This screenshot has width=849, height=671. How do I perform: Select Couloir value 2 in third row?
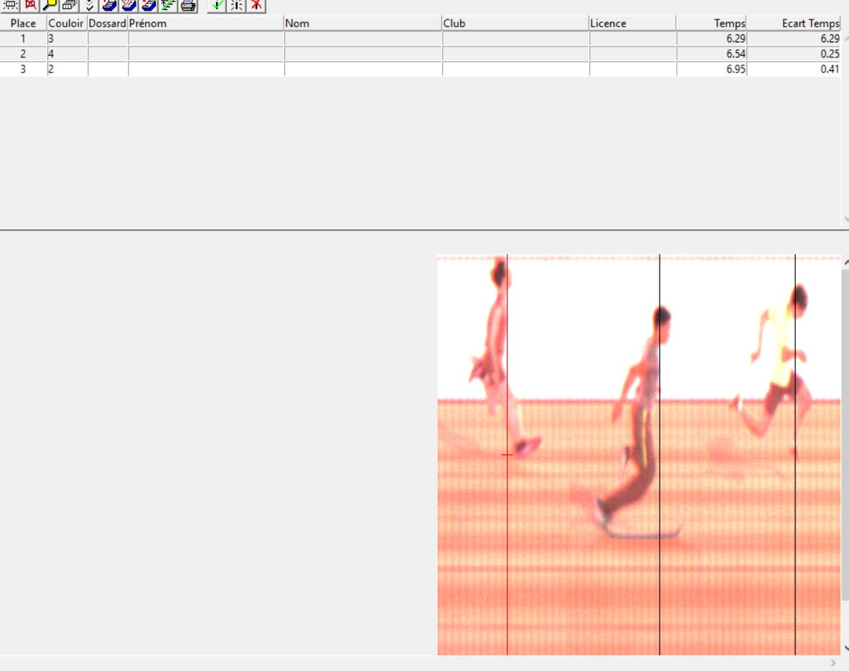[67, 69]
